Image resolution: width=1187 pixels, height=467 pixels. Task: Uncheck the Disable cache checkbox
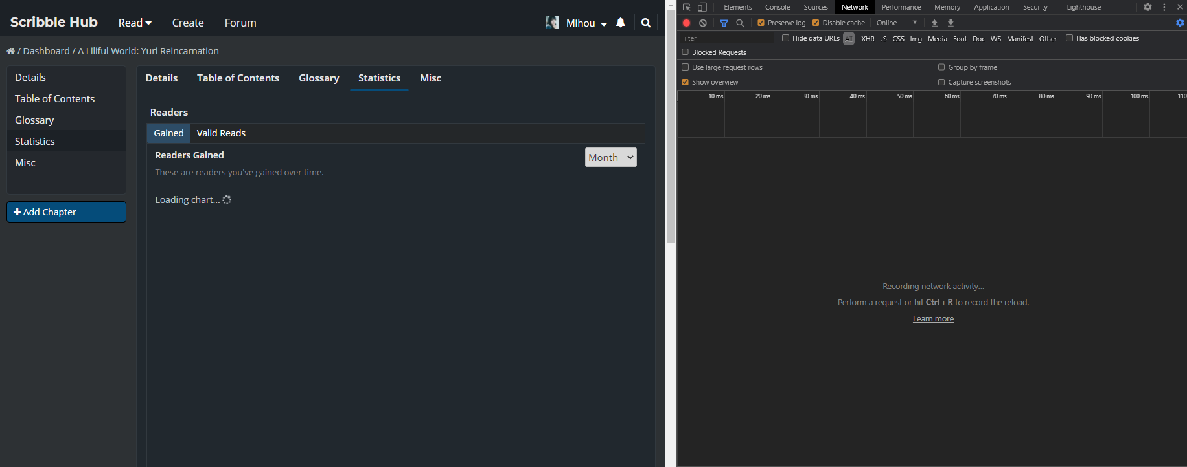point(816,23)
